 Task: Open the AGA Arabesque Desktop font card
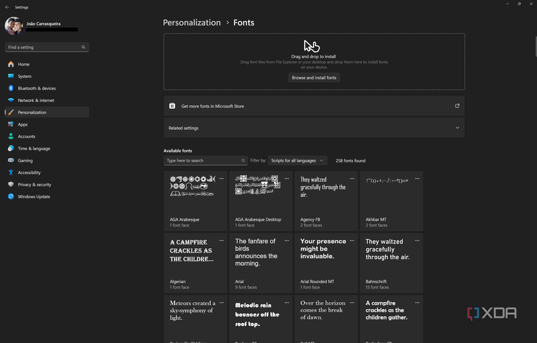click(260, 201)
